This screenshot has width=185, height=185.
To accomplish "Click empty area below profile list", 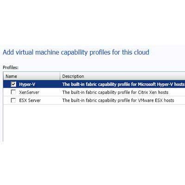I will pyautogui.click(x=94, y=123).
